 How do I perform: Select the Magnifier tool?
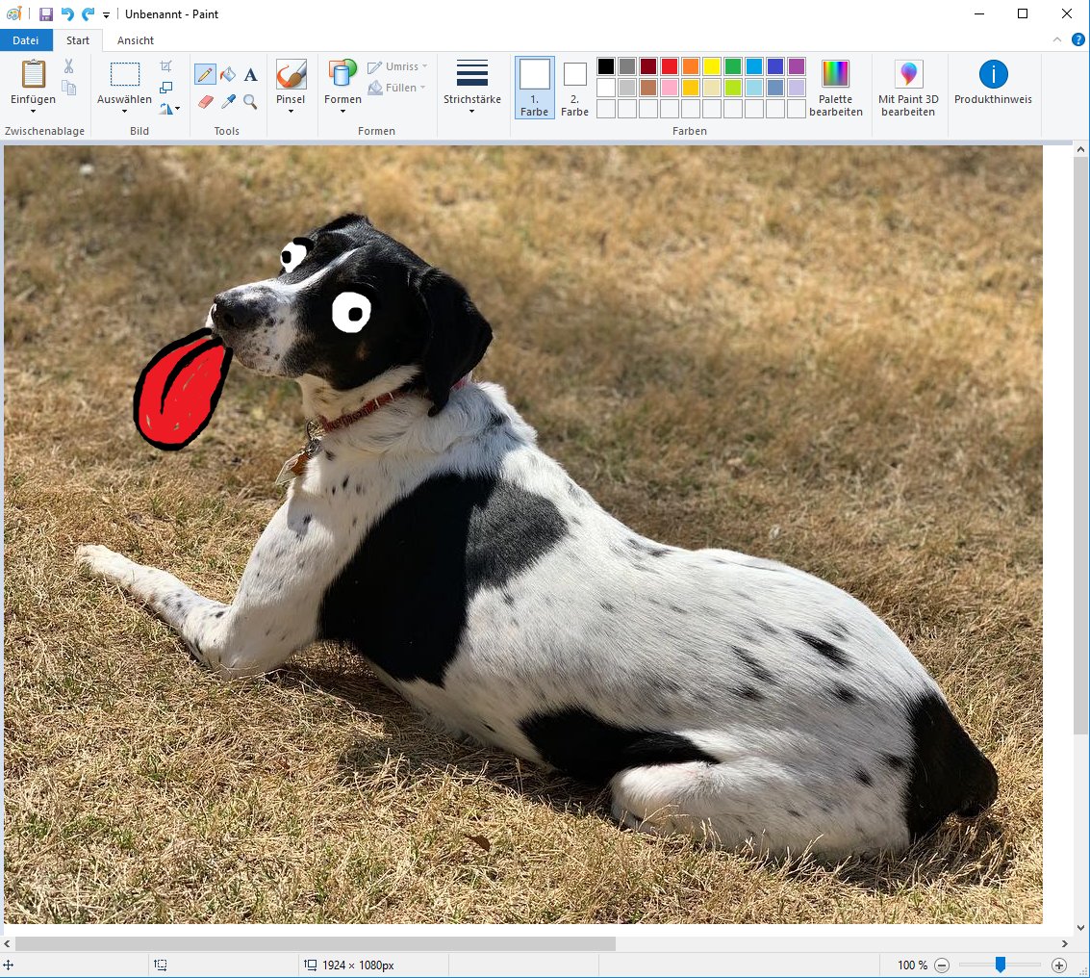[250, 102]
